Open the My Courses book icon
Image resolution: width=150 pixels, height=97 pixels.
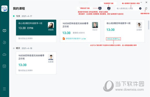click(x=4, y=30)
